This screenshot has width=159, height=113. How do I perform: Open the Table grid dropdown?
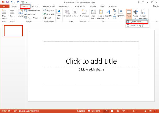point(12,14)
